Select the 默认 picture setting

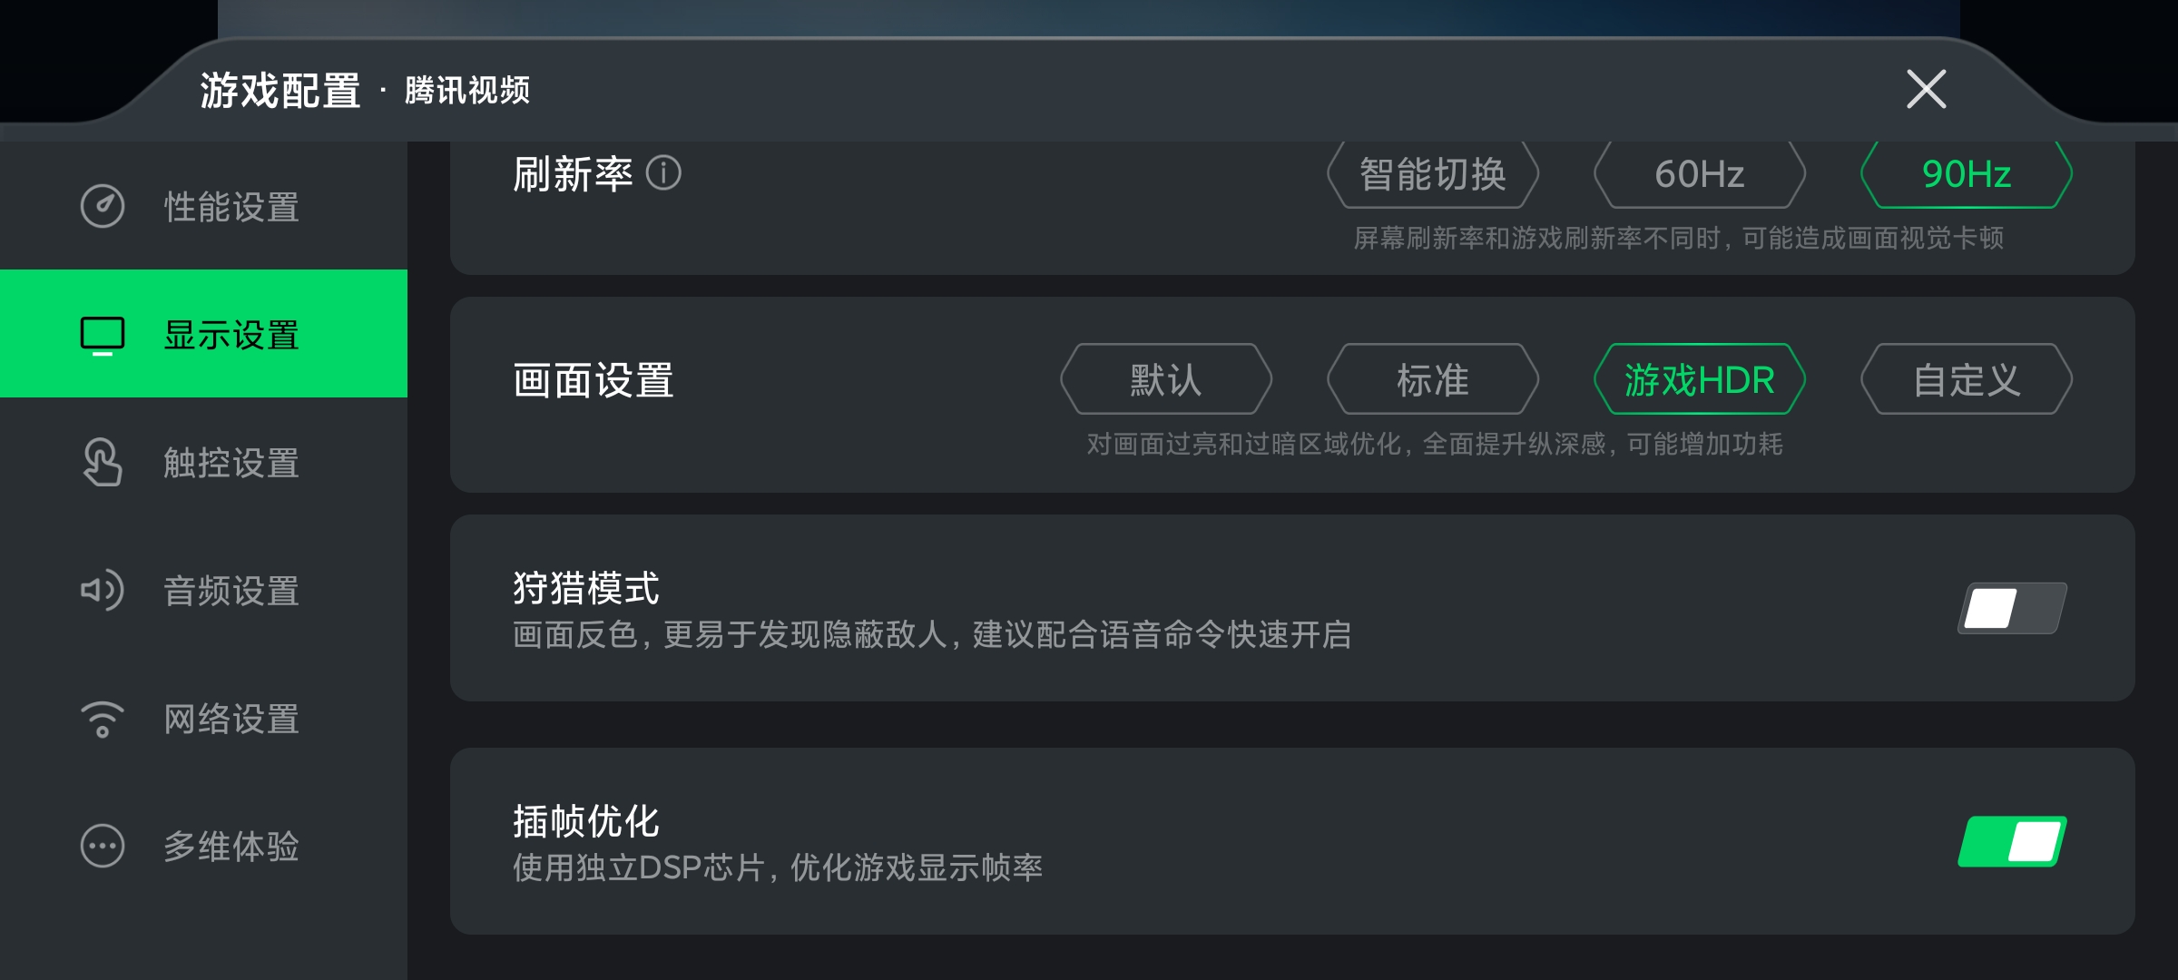(1166, 379)
